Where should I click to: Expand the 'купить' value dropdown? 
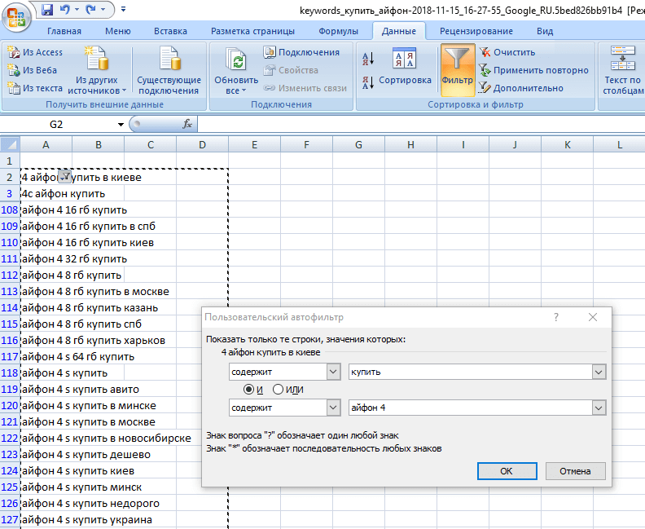point(599,372)
